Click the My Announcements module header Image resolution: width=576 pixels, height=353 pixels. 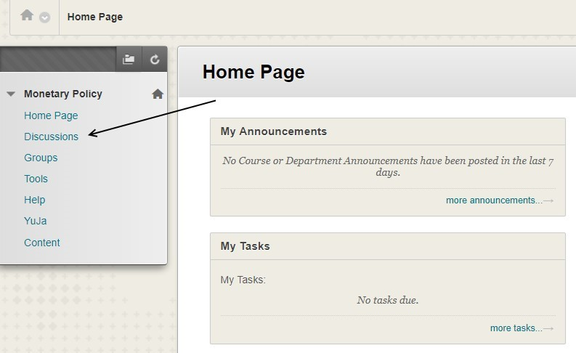point(388,131)
